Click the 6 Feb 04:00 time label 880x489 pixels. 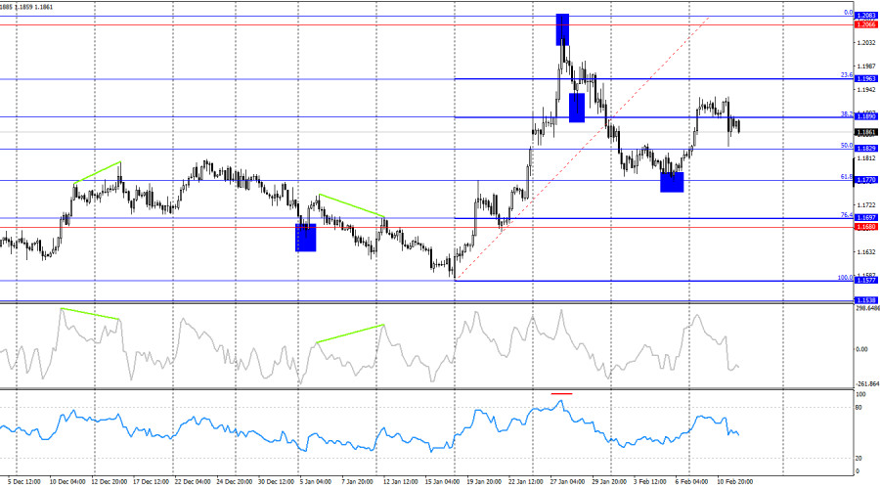coord(691,482)
